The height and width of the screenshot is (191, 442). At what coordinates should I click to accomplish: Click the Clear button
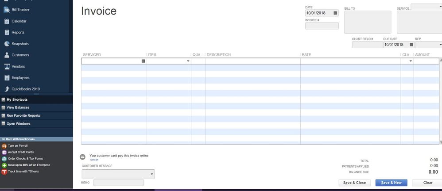click(428, 183)
